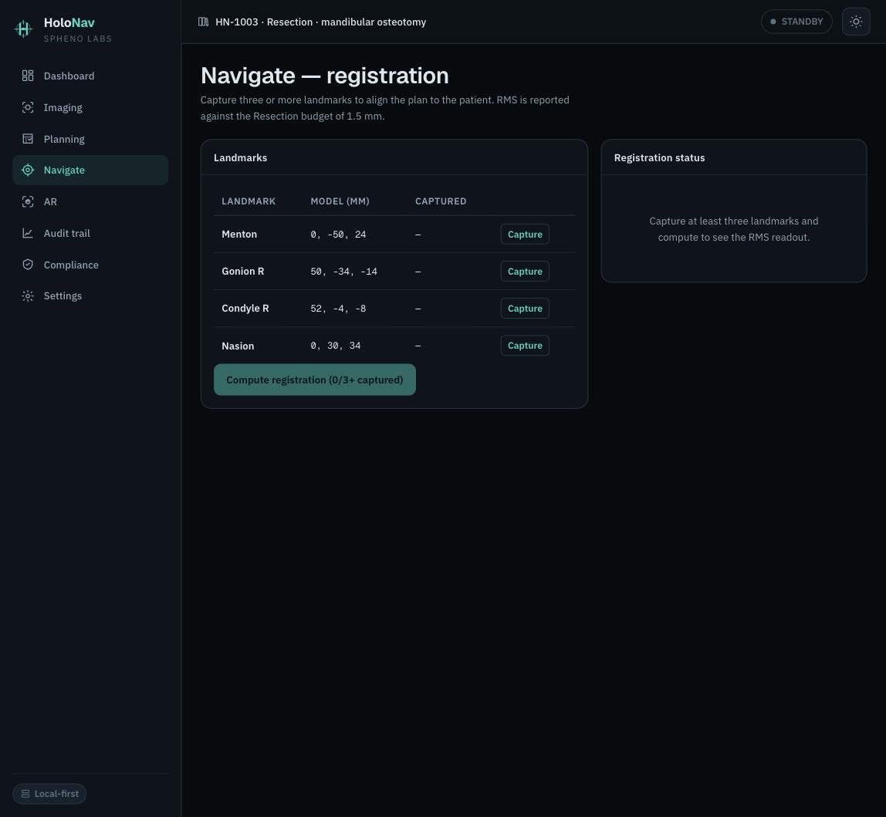886x817 pixels.
Task: Go to the Imaging section
Action: (x=90, y=107)
